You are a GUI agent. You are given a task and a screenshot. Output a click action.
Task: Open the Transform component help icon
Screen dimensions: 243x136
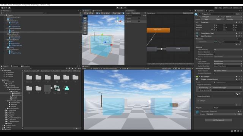[x=237, y=22]
